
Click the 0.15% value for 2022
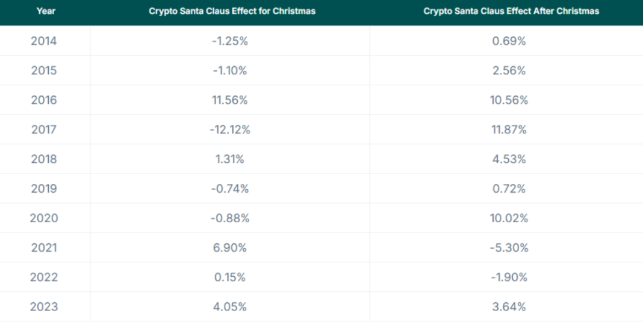(229, 278)
